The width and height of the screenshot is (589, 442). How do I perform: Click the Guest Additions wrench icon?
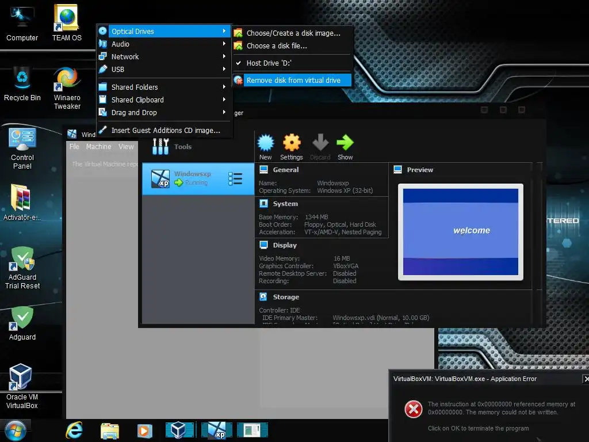[102, 129]
